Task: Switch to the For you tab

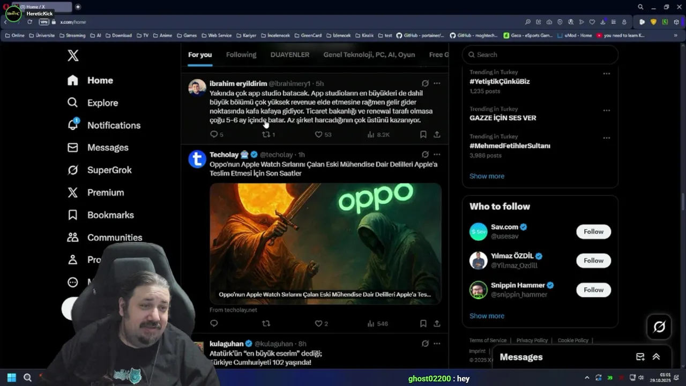Action: (200, 55)
